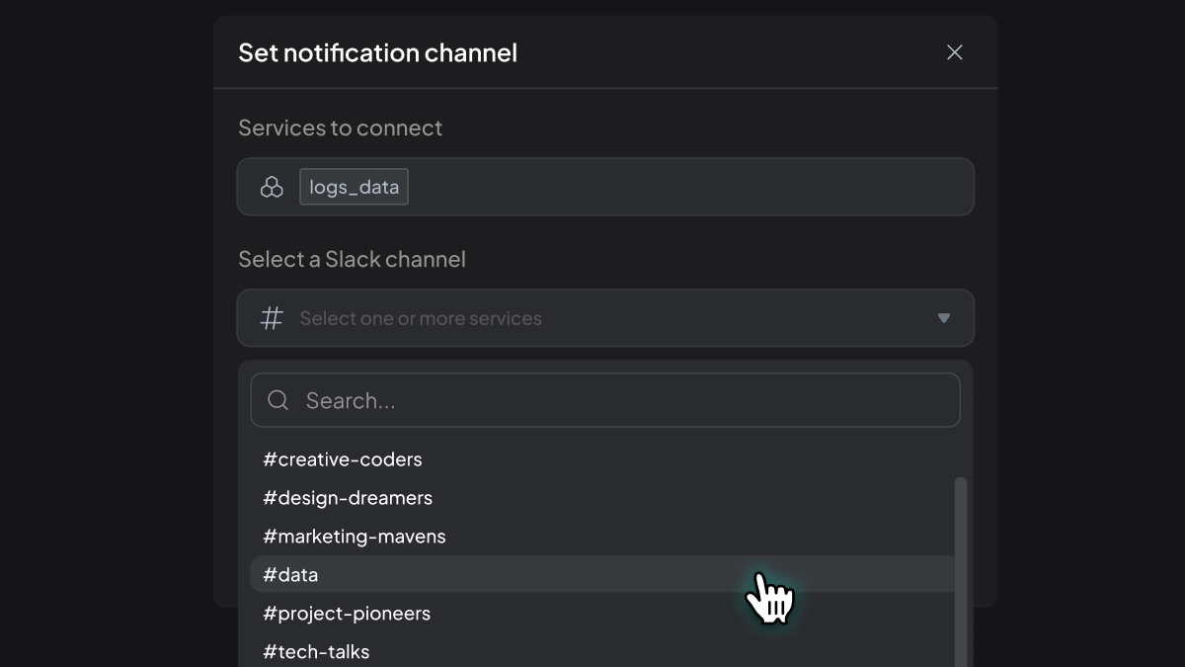Click the channel list scrollbar thumb
Viewport: 1185px width, 667px height.
pyautogui.click(x=961, y=572)
